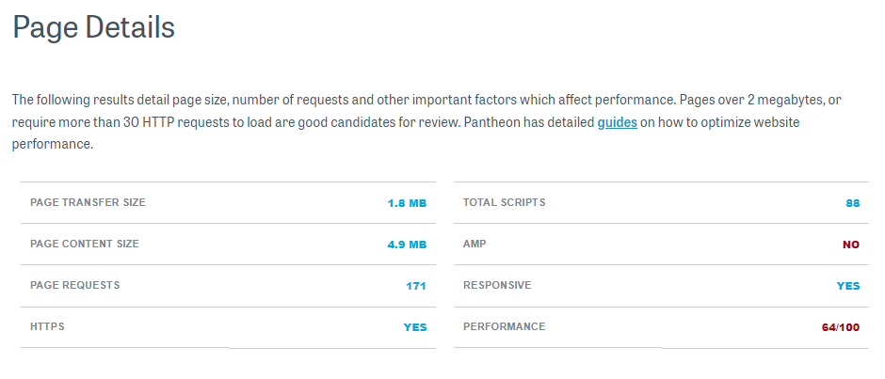Select the YES value for HTTPS
The image size is (885, 379).
click(415, 327)
